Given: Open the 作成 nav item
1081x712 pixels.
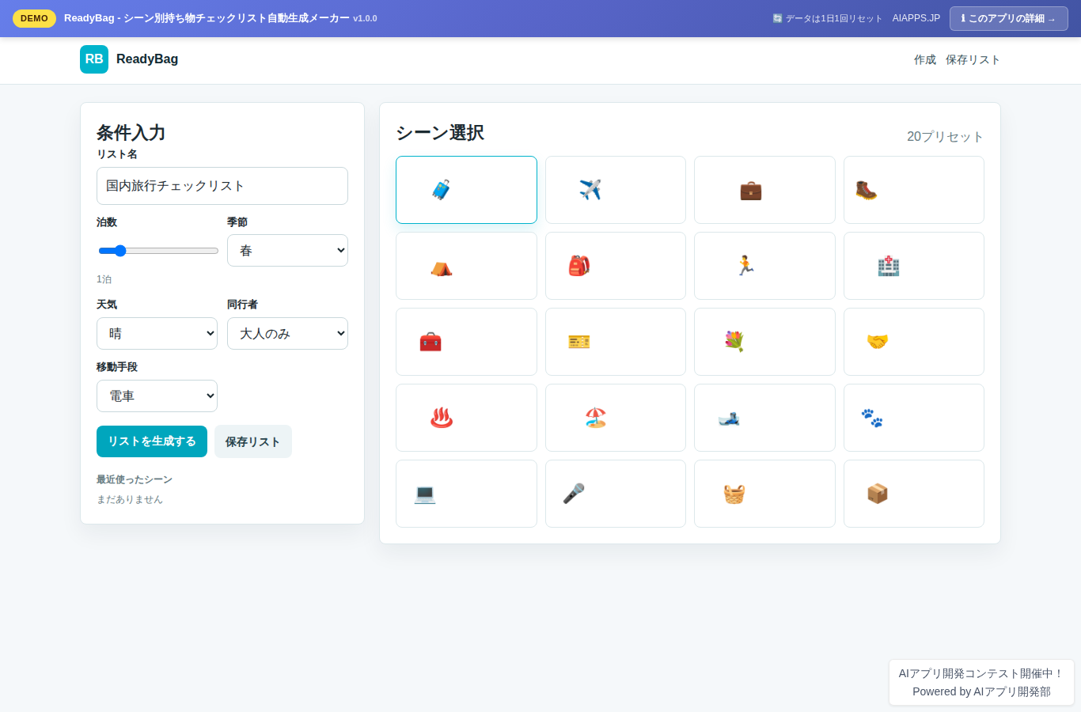Looking at the screenshot, I should pyautogui.click(x=925, y=59).
